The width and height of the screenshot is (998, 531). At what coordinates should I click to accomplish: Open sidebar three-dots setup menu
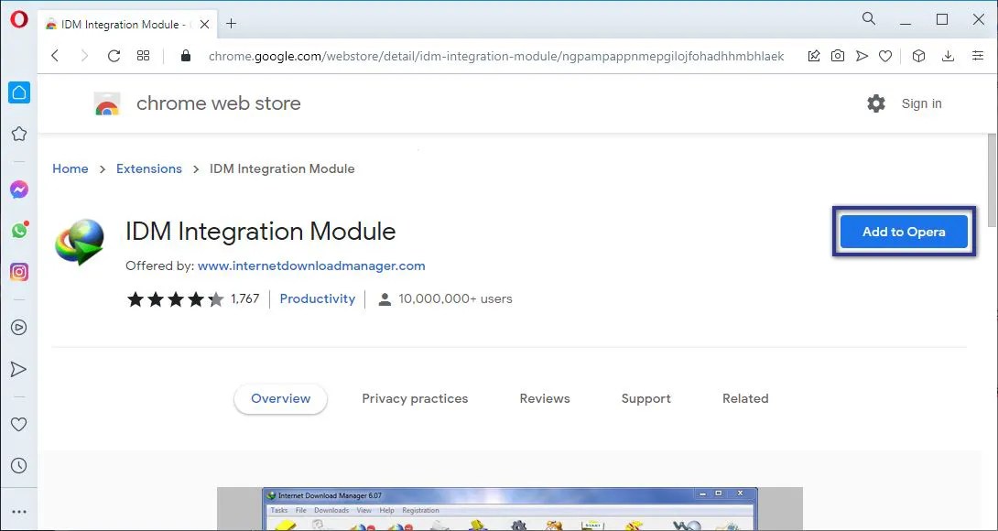(19, 511)
